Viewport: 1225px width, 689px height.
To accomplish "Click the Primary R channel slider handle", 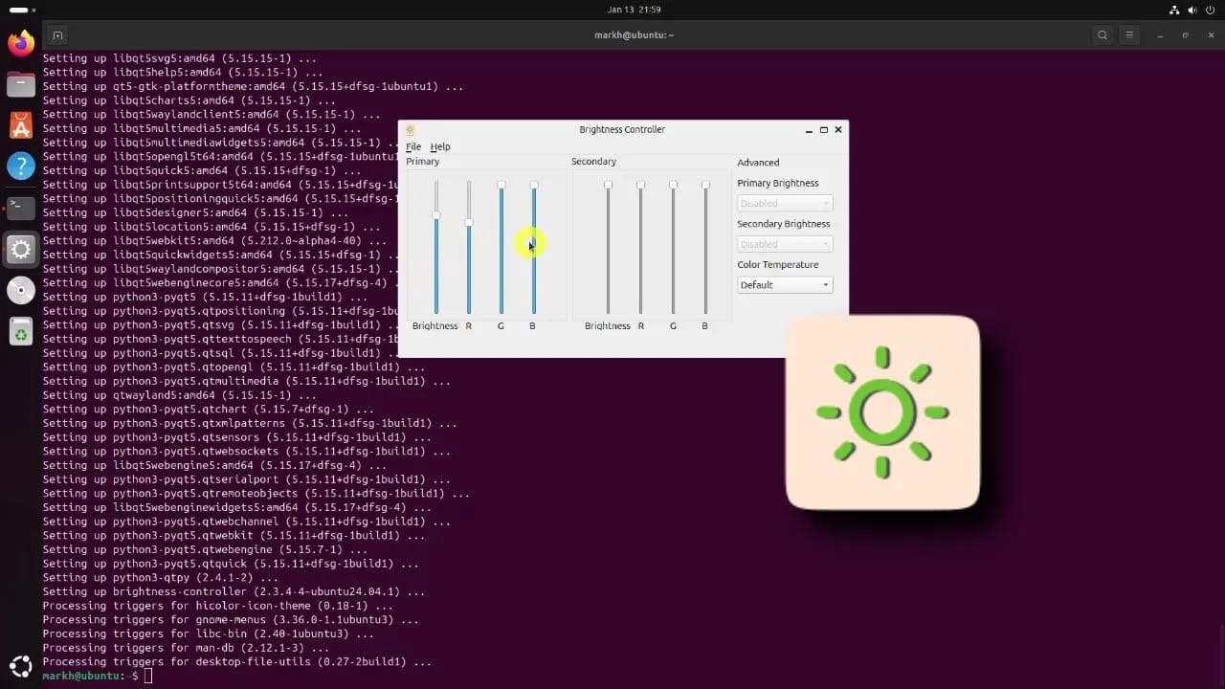I will point(469,223).
